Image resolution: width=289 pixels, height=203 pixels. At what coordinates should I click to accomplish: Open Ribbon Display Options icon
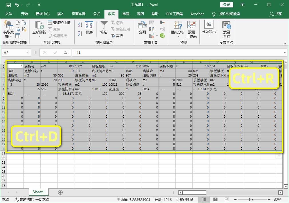click(243, 5)
